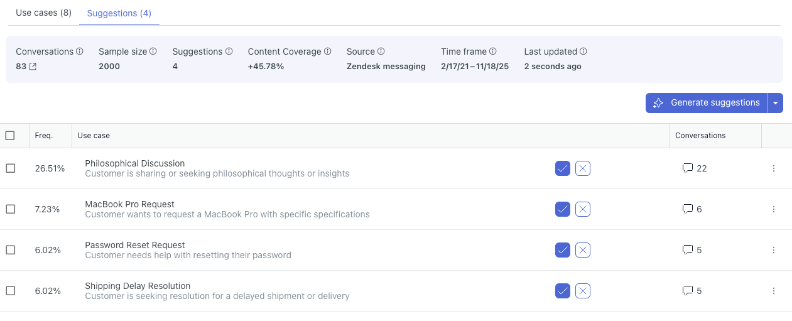The image size is (792, 321).
Task: Switch to the Use cases (8) tab
Action: click(x=43, y=13)
